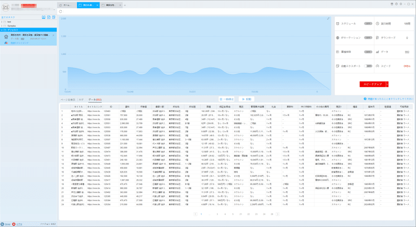The height and width of the screenshot is (227, 416).
Task: Click the スケジュール calendar icon
Action: coord(337,23)
